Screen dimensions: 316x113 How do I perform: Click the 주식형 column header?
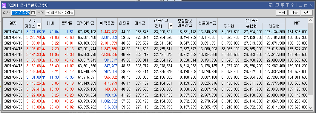point(229,26)
